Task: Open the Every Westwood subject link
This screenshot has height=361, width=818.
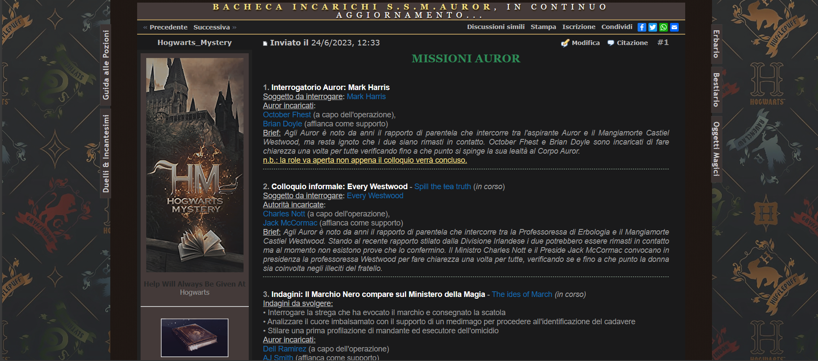Action: 375,196
